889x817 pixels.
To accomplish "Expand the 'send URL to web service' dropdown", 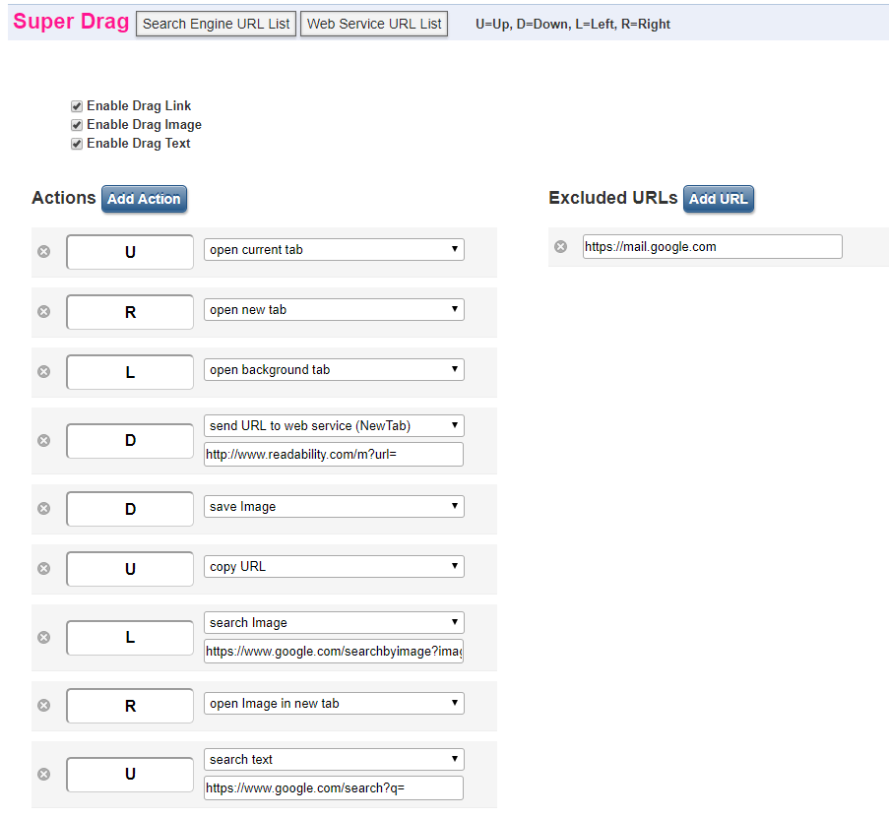I will click(334, 426).
